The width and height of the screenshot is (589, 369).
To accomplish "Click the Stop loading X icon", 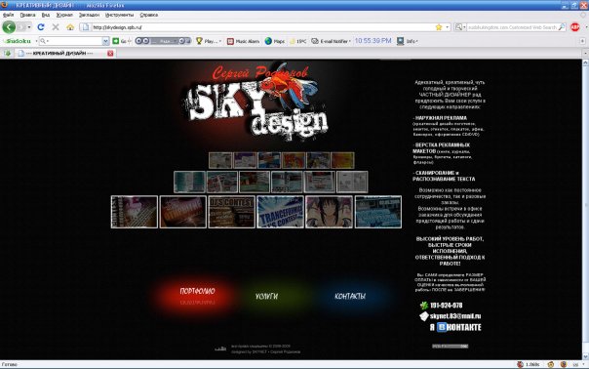I will click(x=56, y=27).
